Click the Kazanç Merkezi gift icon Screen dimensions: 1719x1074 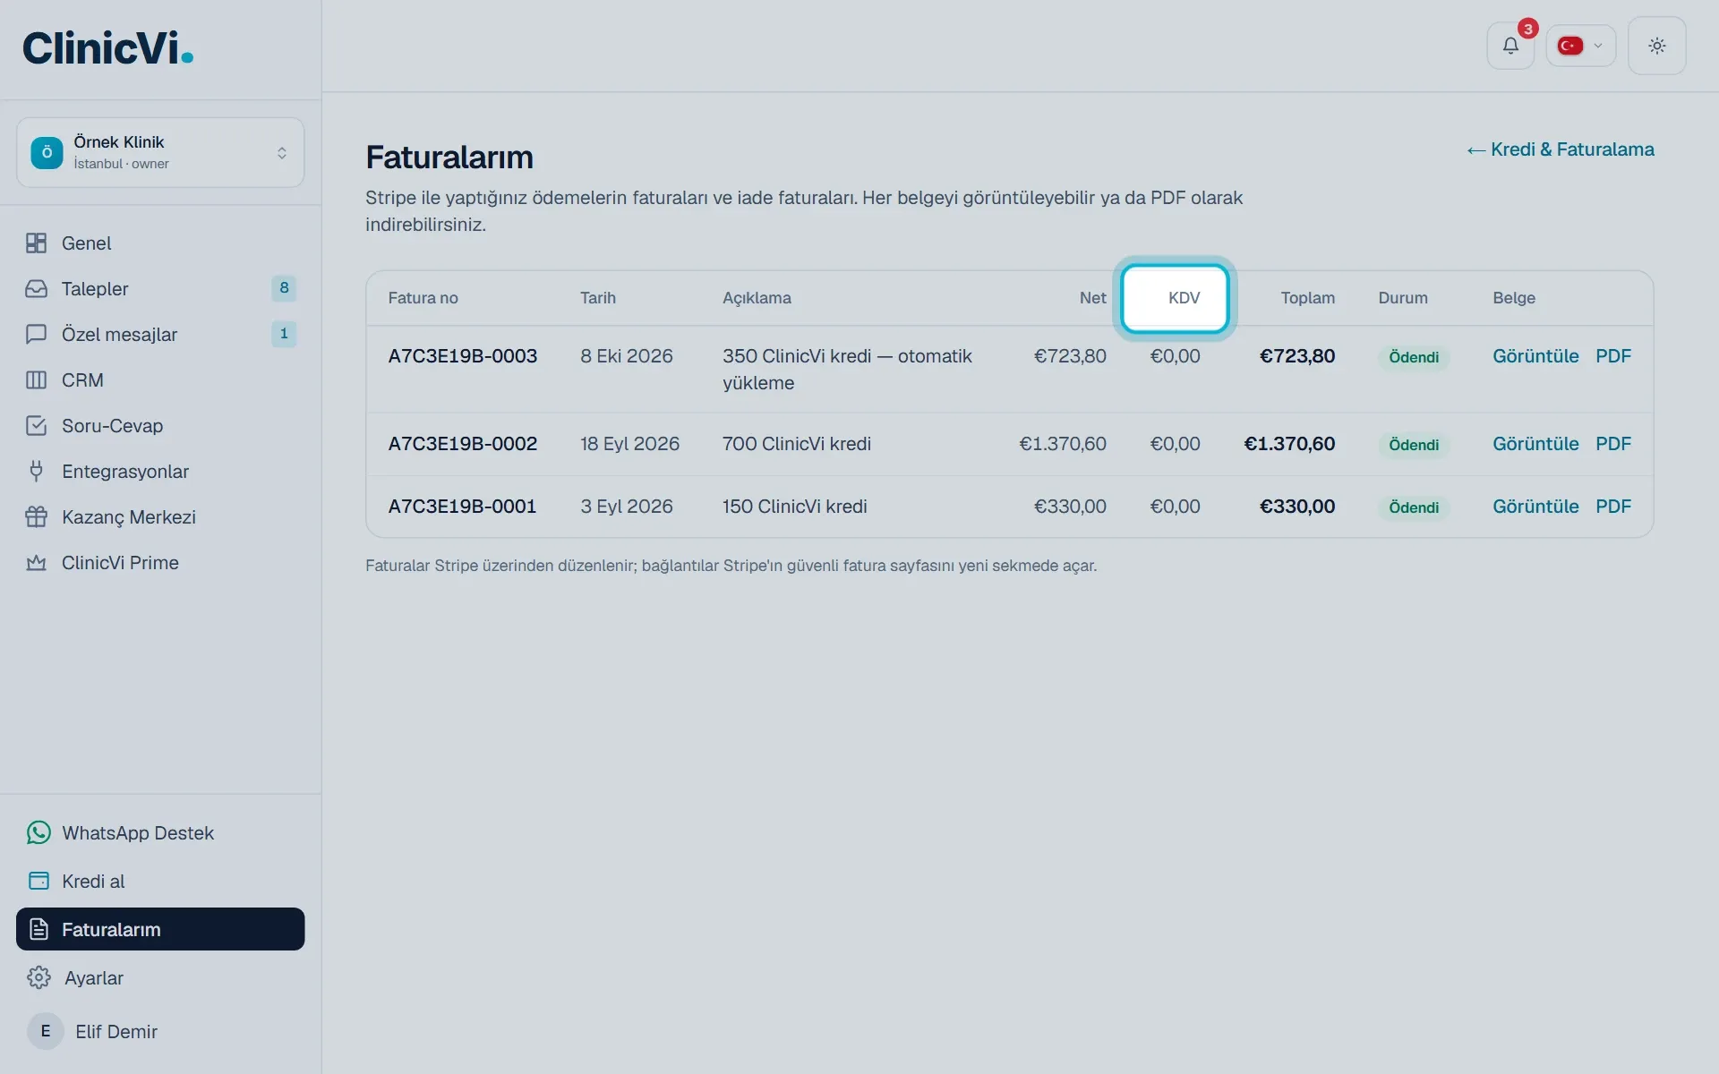36,517
